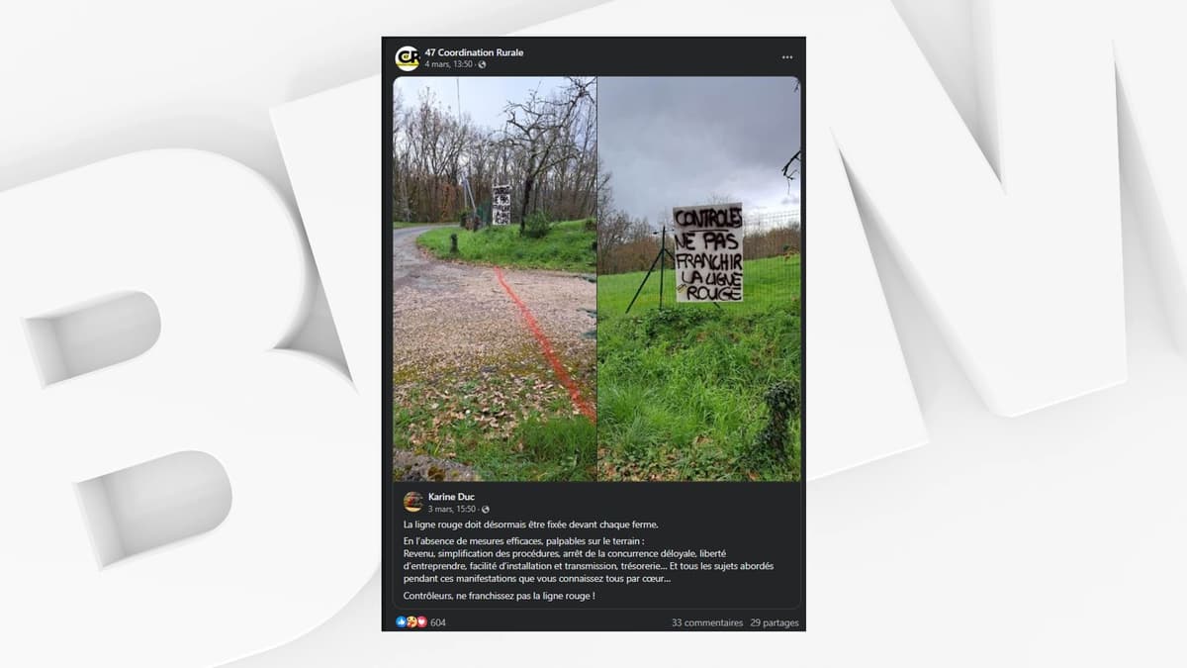Show who reacted via the 604 count

pos(438,622)
